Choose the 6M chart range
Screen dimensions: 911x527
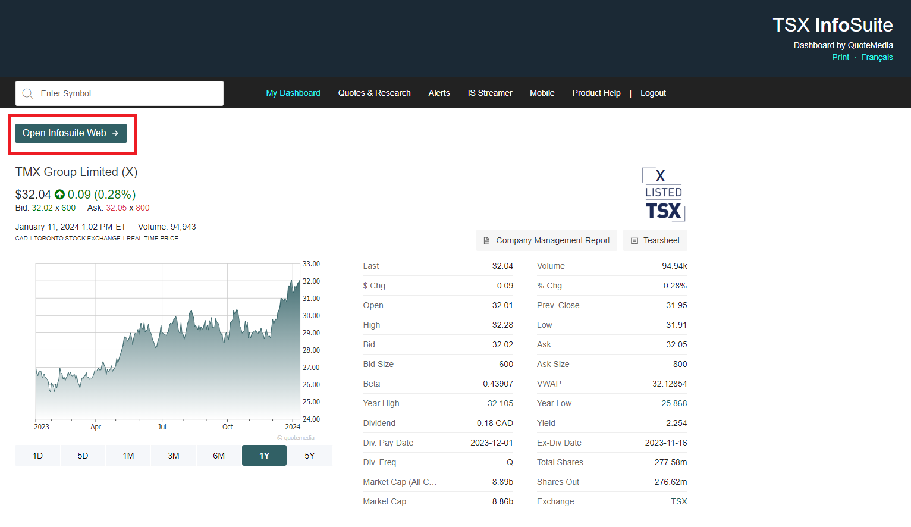[219, 456]
